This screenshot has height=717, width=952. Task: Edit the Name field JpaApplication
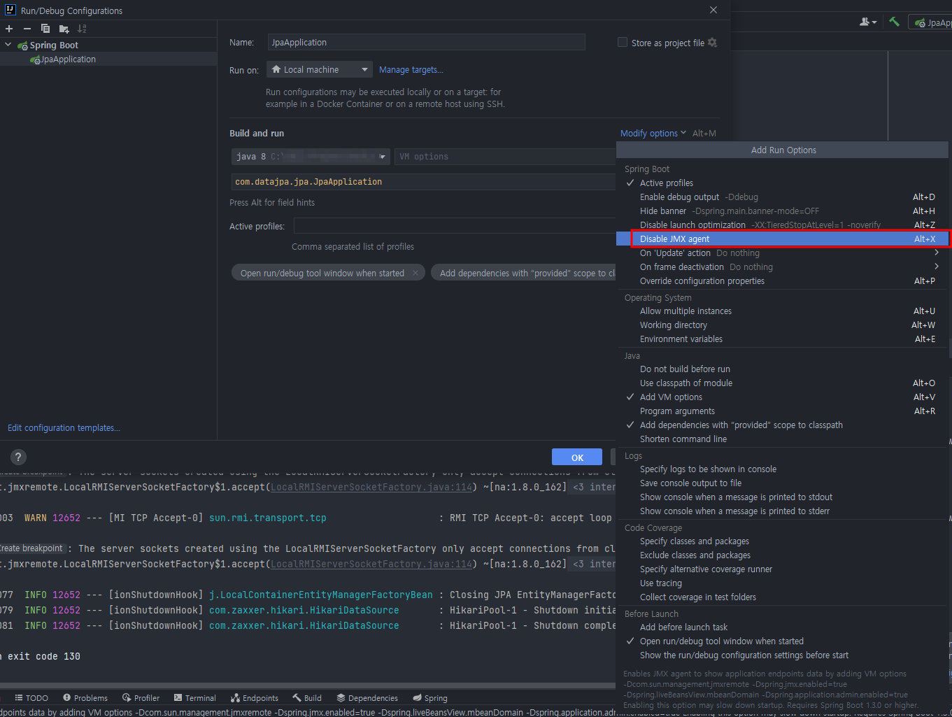[426, 43]
